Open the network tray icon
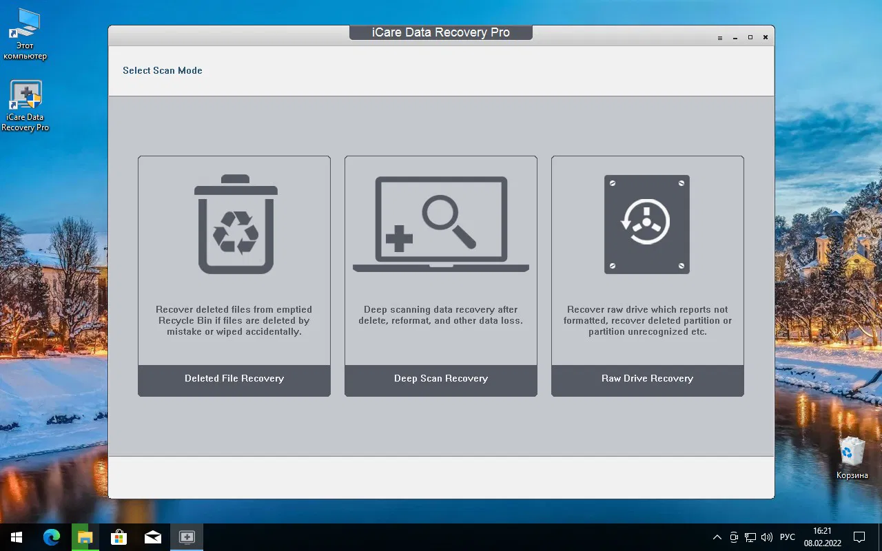Viewport: 882px width, 551px height. (x=749, y=537)
